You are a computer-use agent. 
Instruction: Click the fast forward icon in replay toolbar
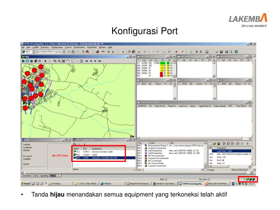(x=157, y=52)
